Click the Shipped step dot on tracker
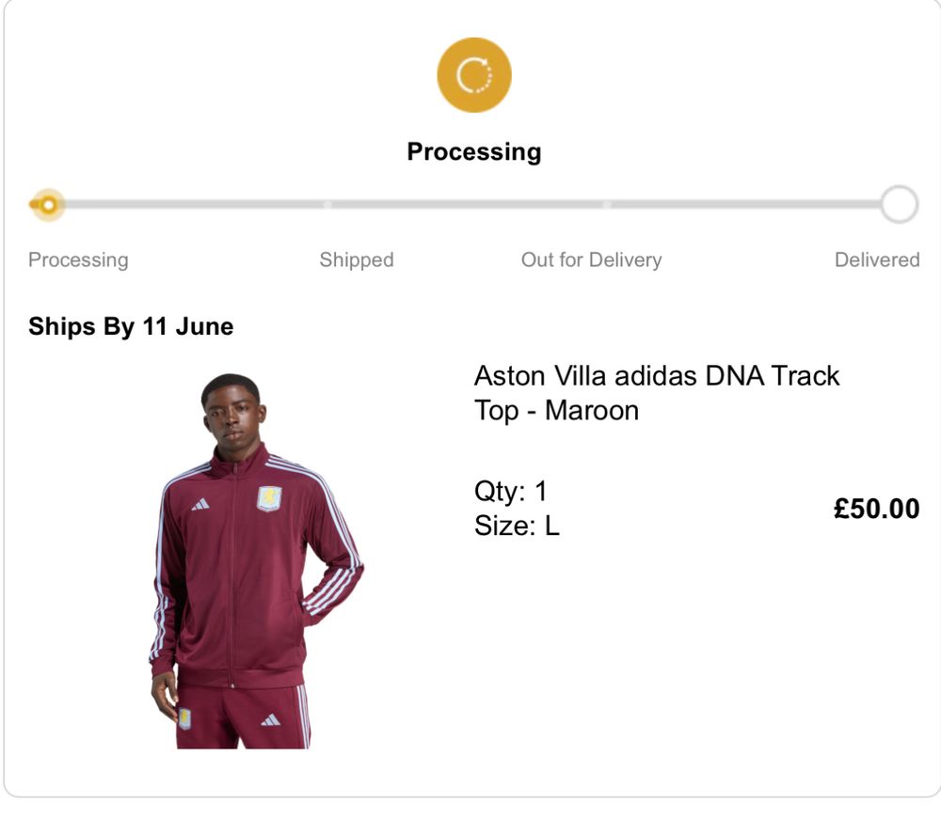941x818 pixels. 327,204
